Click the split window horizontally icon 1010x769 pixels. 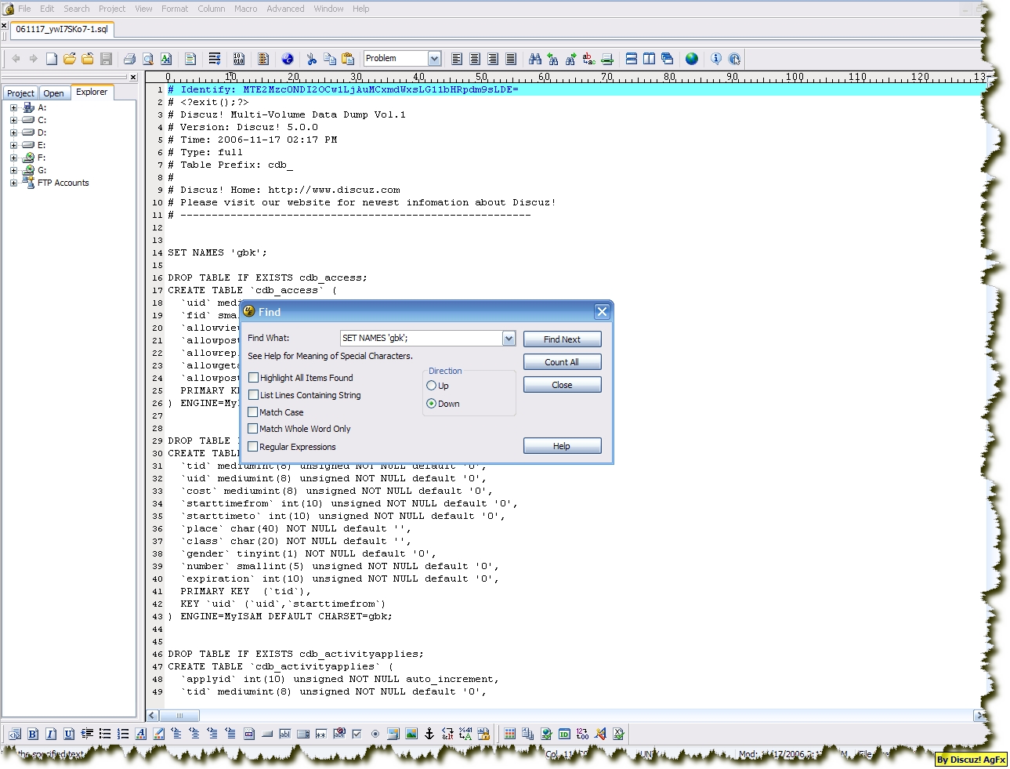[x=632, y=59]
